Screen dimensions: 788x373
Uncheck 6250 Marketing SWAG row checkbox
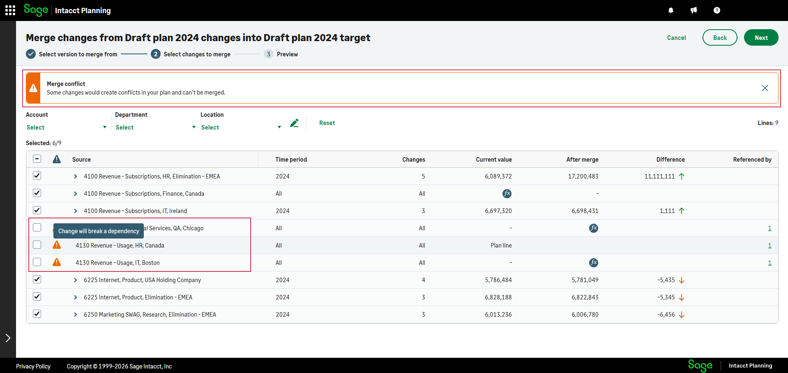coord(37,314)
